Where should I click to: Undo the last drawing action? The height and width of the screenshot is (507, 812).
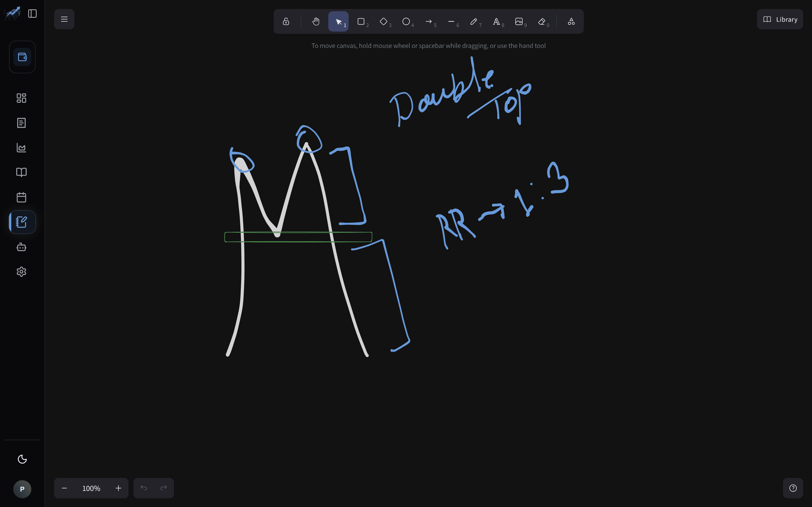144,488
